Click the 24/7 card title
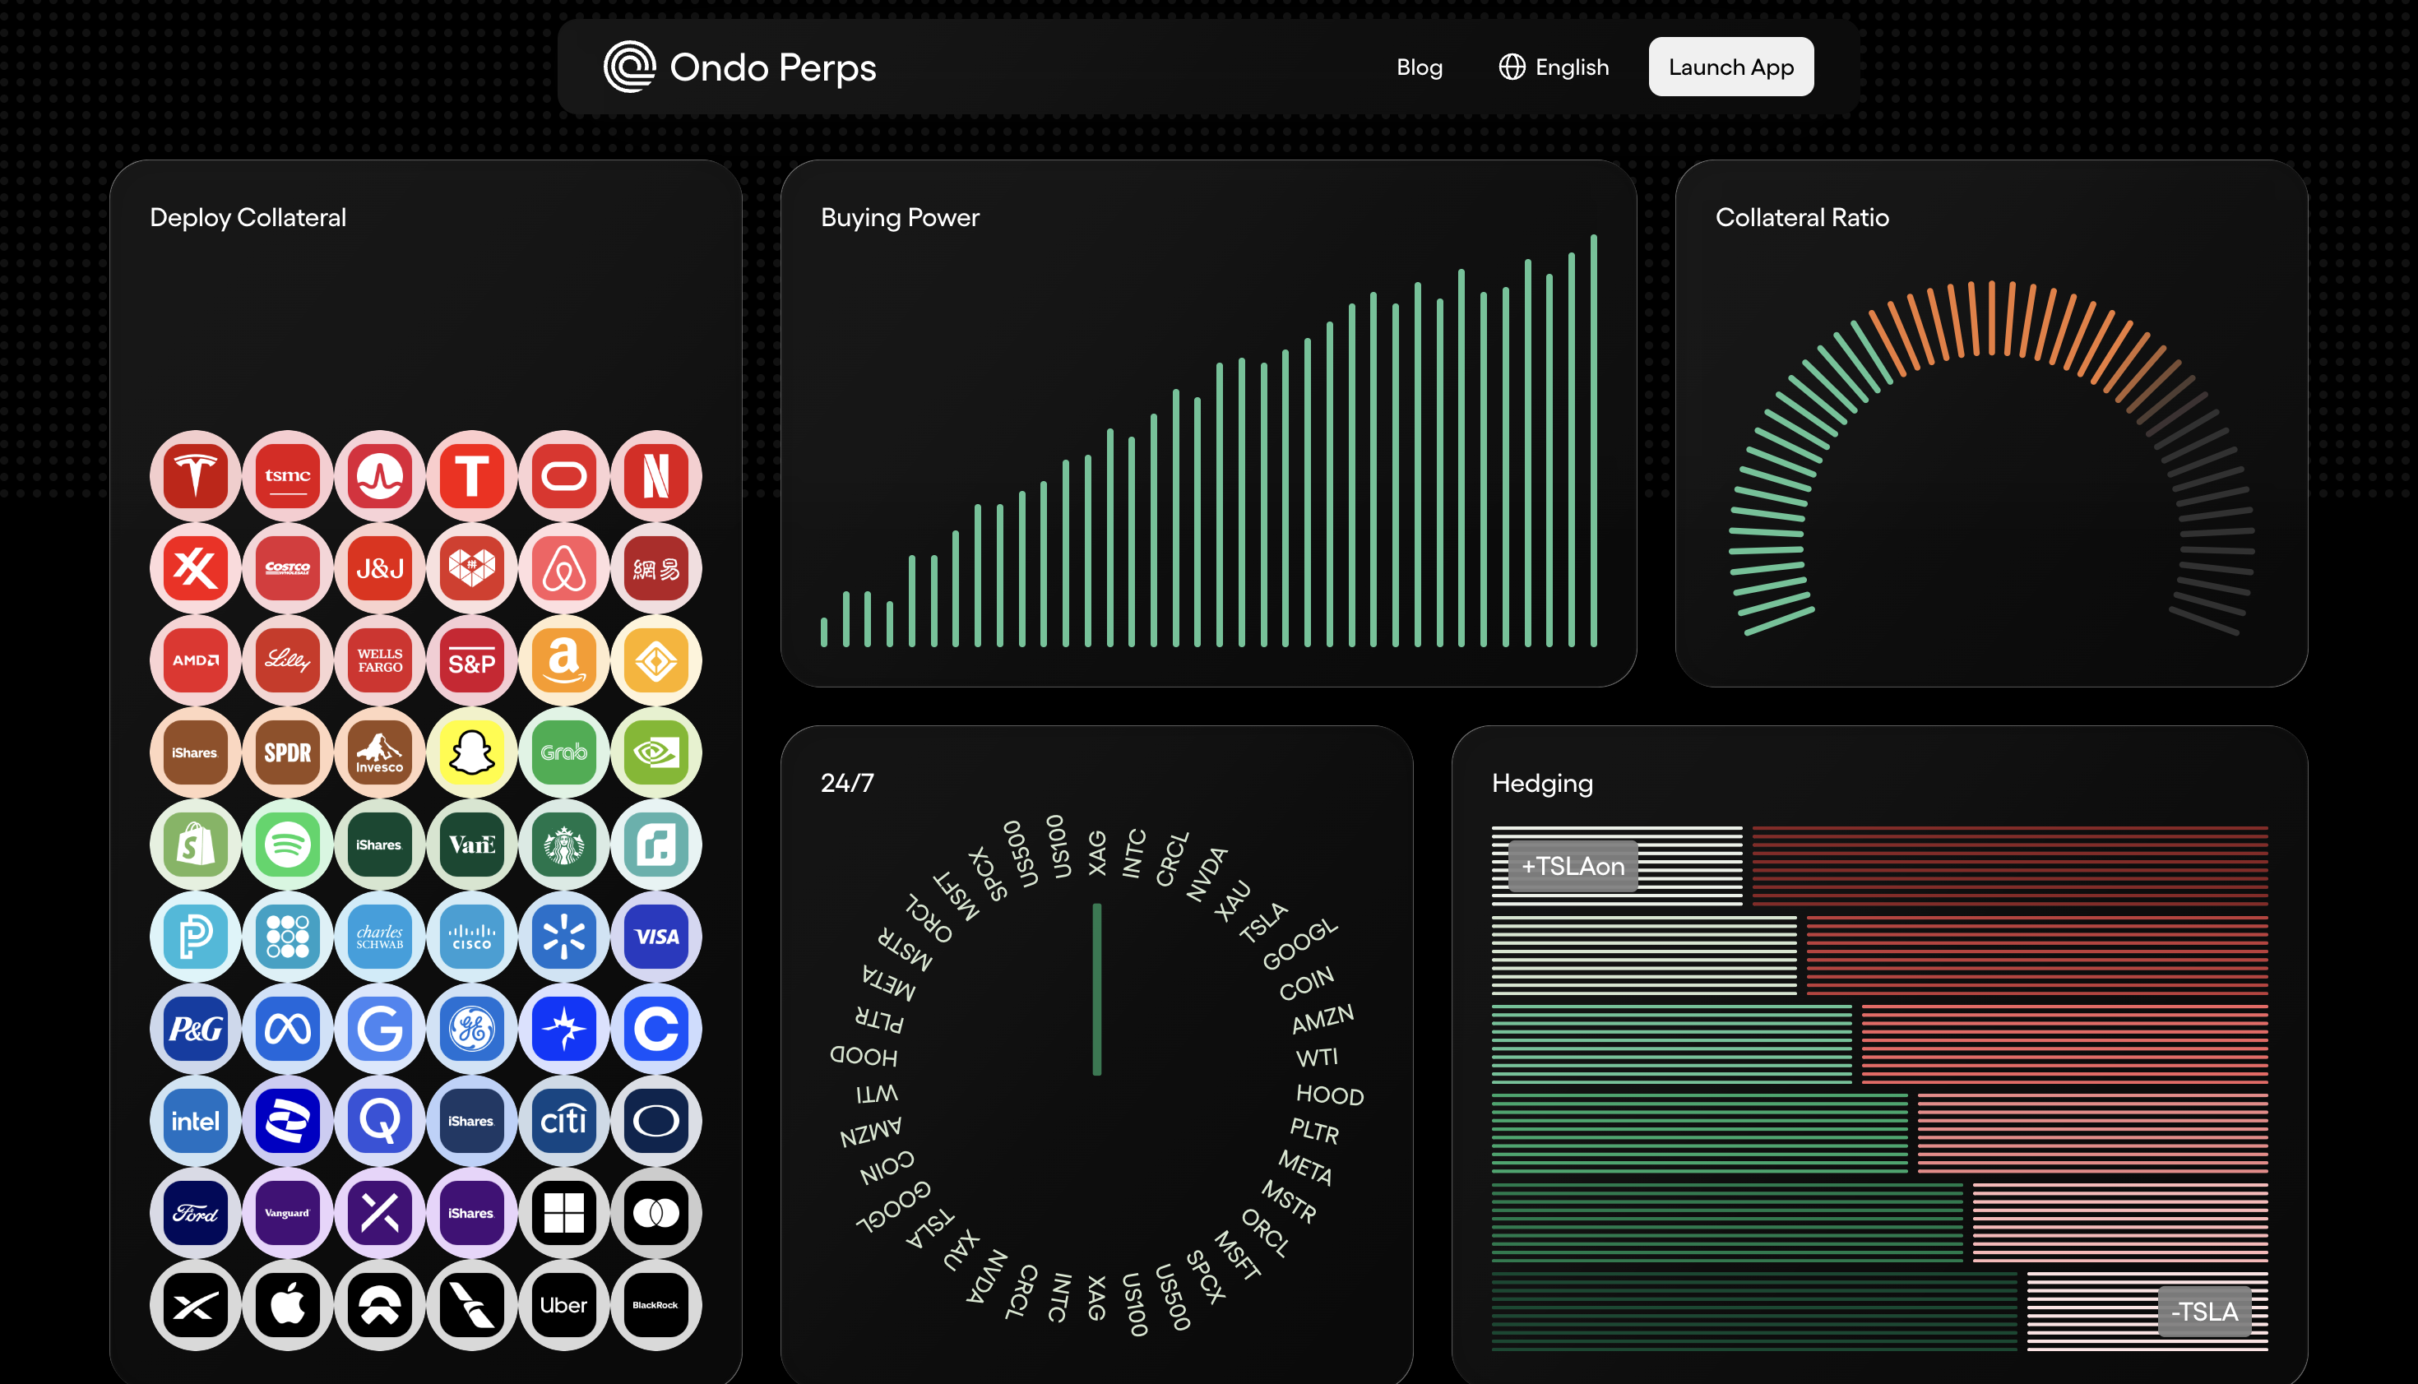The height and width of the screenshot is (1384, 2418). point(847,783)
